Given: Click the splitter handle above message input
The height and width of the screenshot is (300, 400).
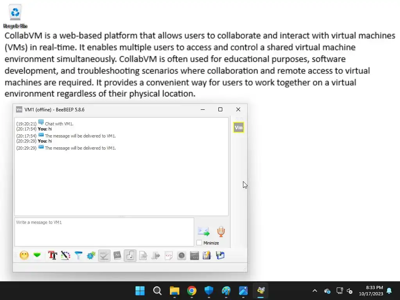Looking at the screenshot, I should point(122,216).
